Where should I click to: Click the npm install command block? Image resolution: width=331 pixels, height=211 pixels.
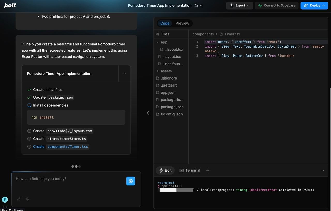pos(76,117)
